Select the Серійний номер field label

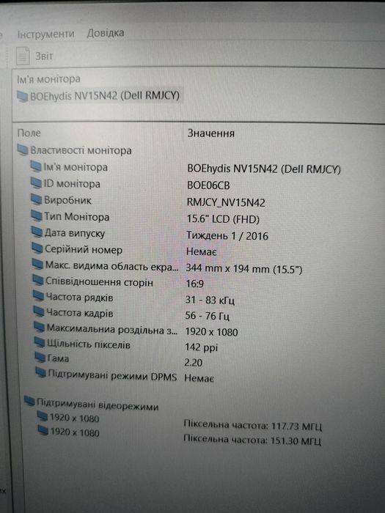click(x=84, y=250)
